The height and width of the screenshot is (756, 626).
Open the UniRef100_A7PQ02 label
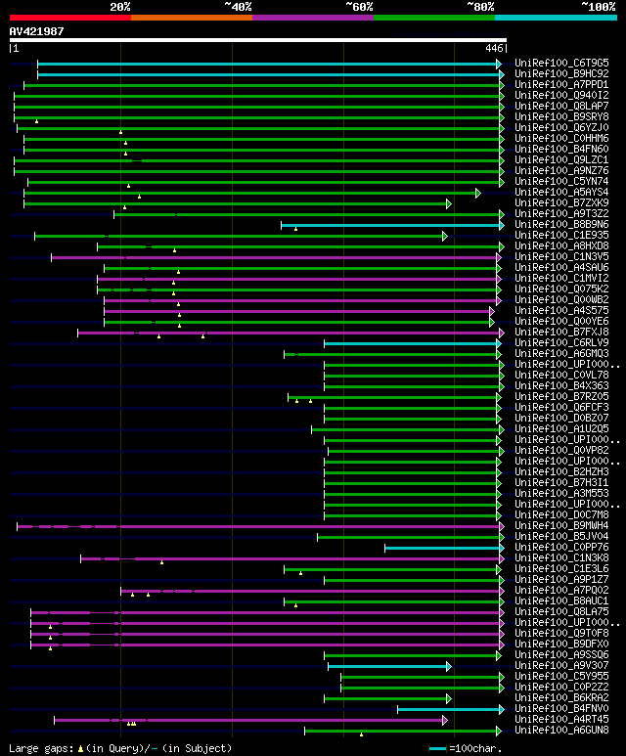coord(561,590)
